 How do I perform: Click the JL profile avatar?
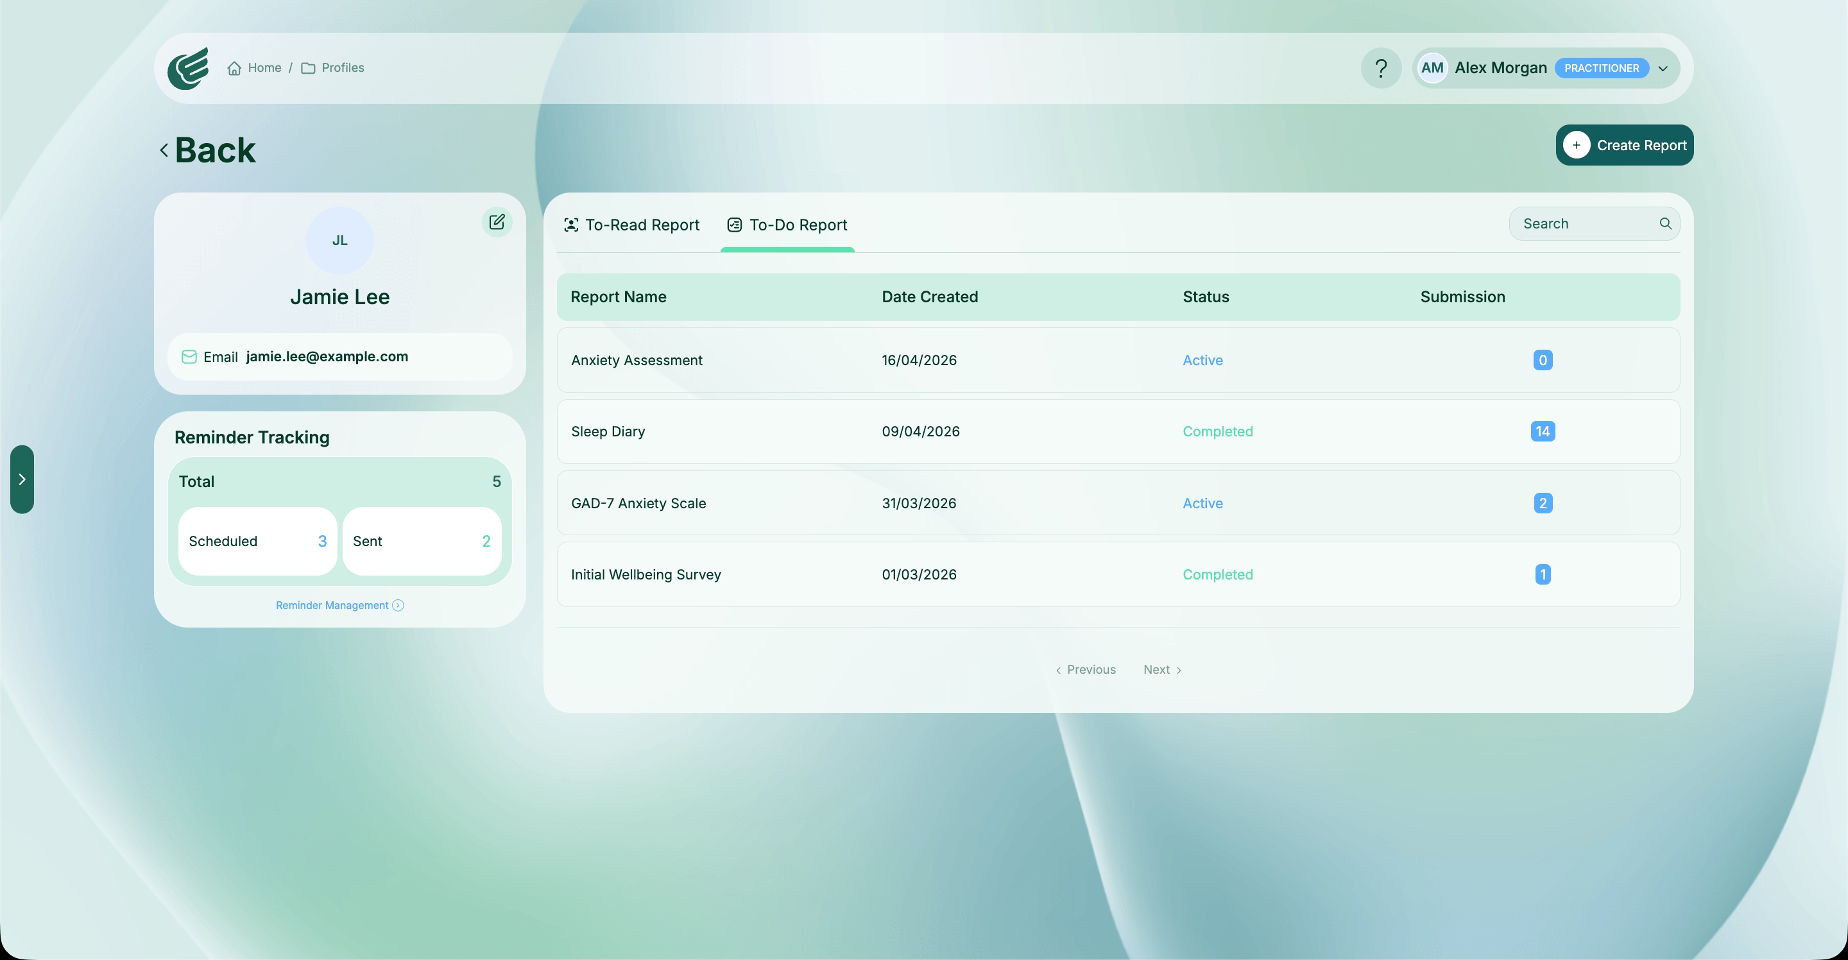point(340,241)
